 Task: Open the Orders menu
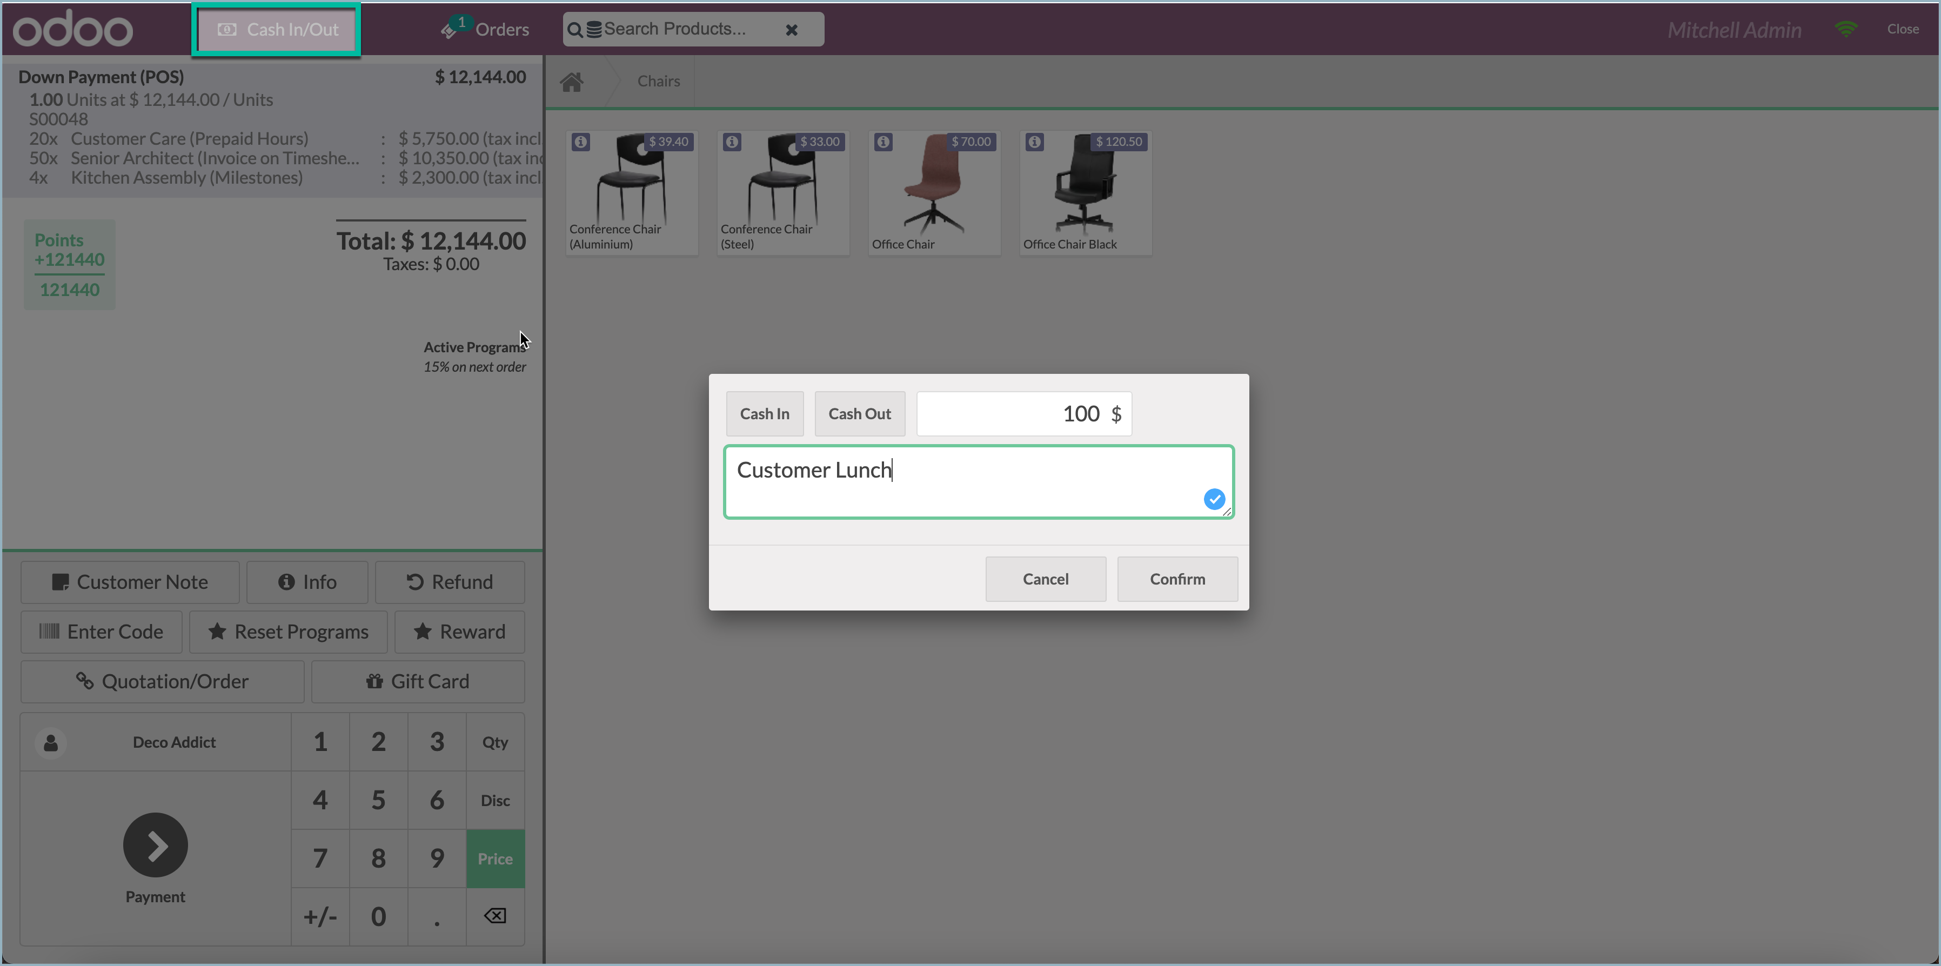tap(486, 29)
